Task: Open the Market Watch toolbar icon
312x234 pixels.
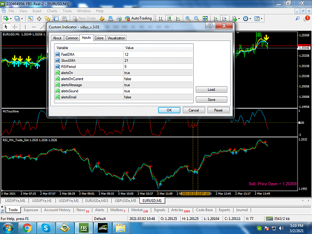Action: click(30, 18)
